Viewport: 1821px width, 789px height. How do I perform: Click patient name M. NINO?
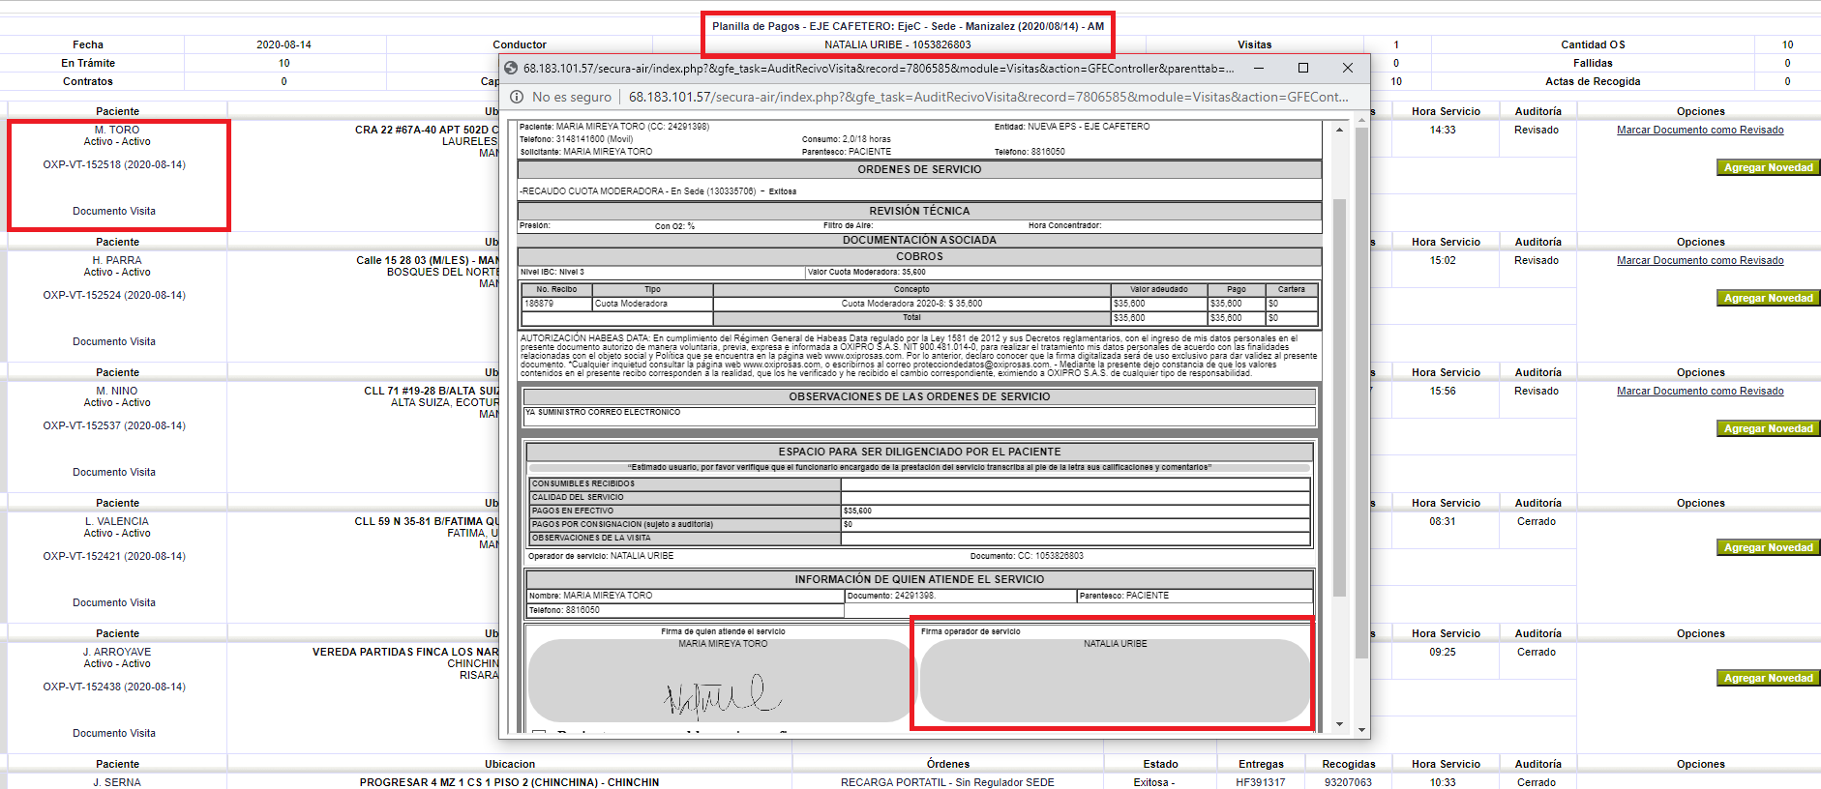(x=117, y=391)
